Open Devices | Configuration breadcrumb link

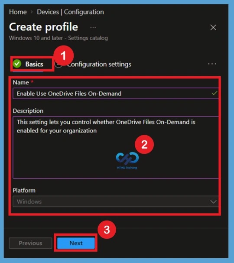pyautogui.click(x=70, y=12)
